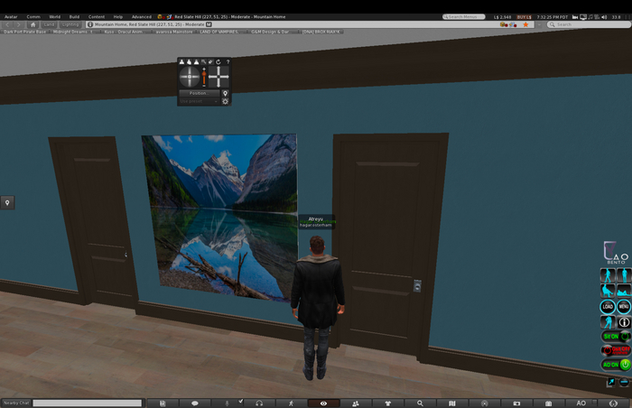Screen dimensions: 632x408
Task: Open the avatar appearance shirt icon
Action: coord(388,403)
